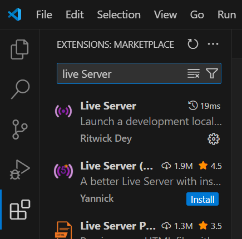
Task: Open the filter extensions dropdown
Action: [x=212, y=73]
